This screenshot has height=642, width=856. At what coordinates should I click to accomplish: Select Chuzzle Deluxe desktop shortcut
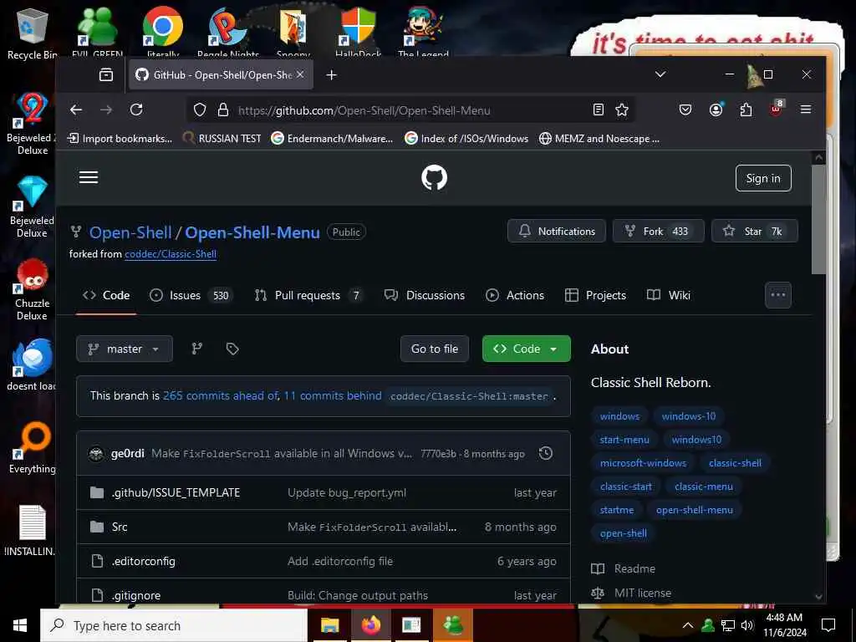pos(33,289)
